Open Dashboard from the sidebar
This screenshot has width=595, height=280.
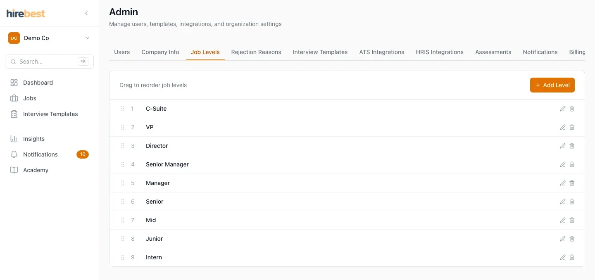(x=50, y=83)
